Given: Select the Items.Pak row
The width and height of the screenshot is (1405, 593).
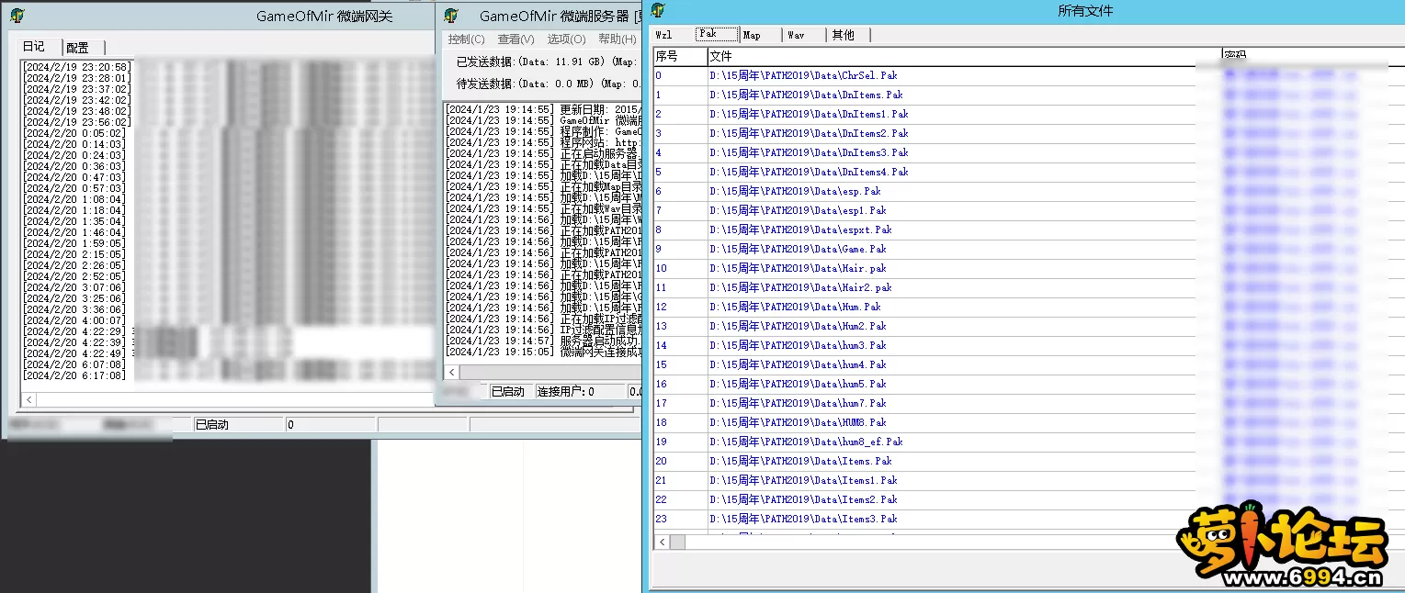Looking at the screenshot, I should [x=1028, y=461].
